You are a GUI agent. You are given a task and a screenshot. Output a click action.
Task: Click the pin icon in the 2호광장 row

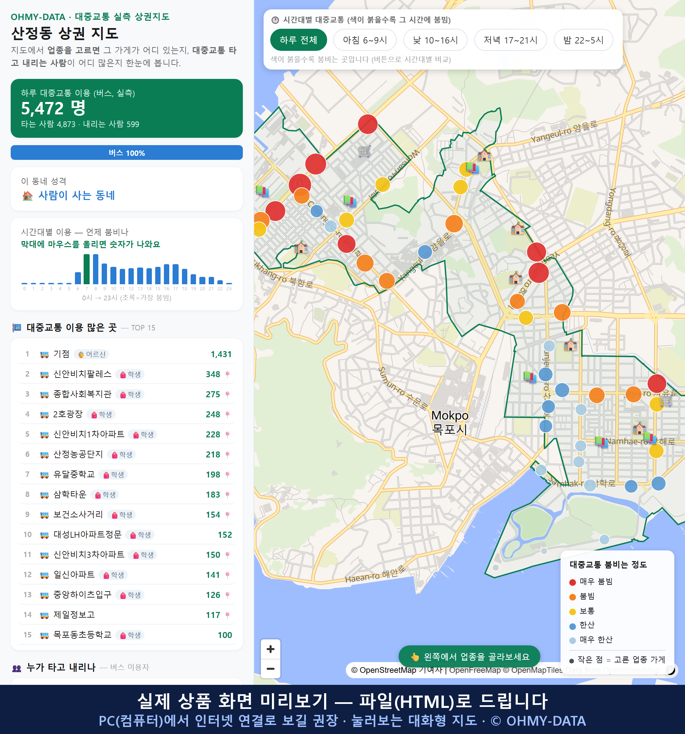point(227,415)
